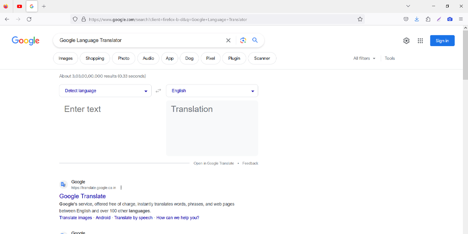Filter results by Shopping

click(95, 58)
